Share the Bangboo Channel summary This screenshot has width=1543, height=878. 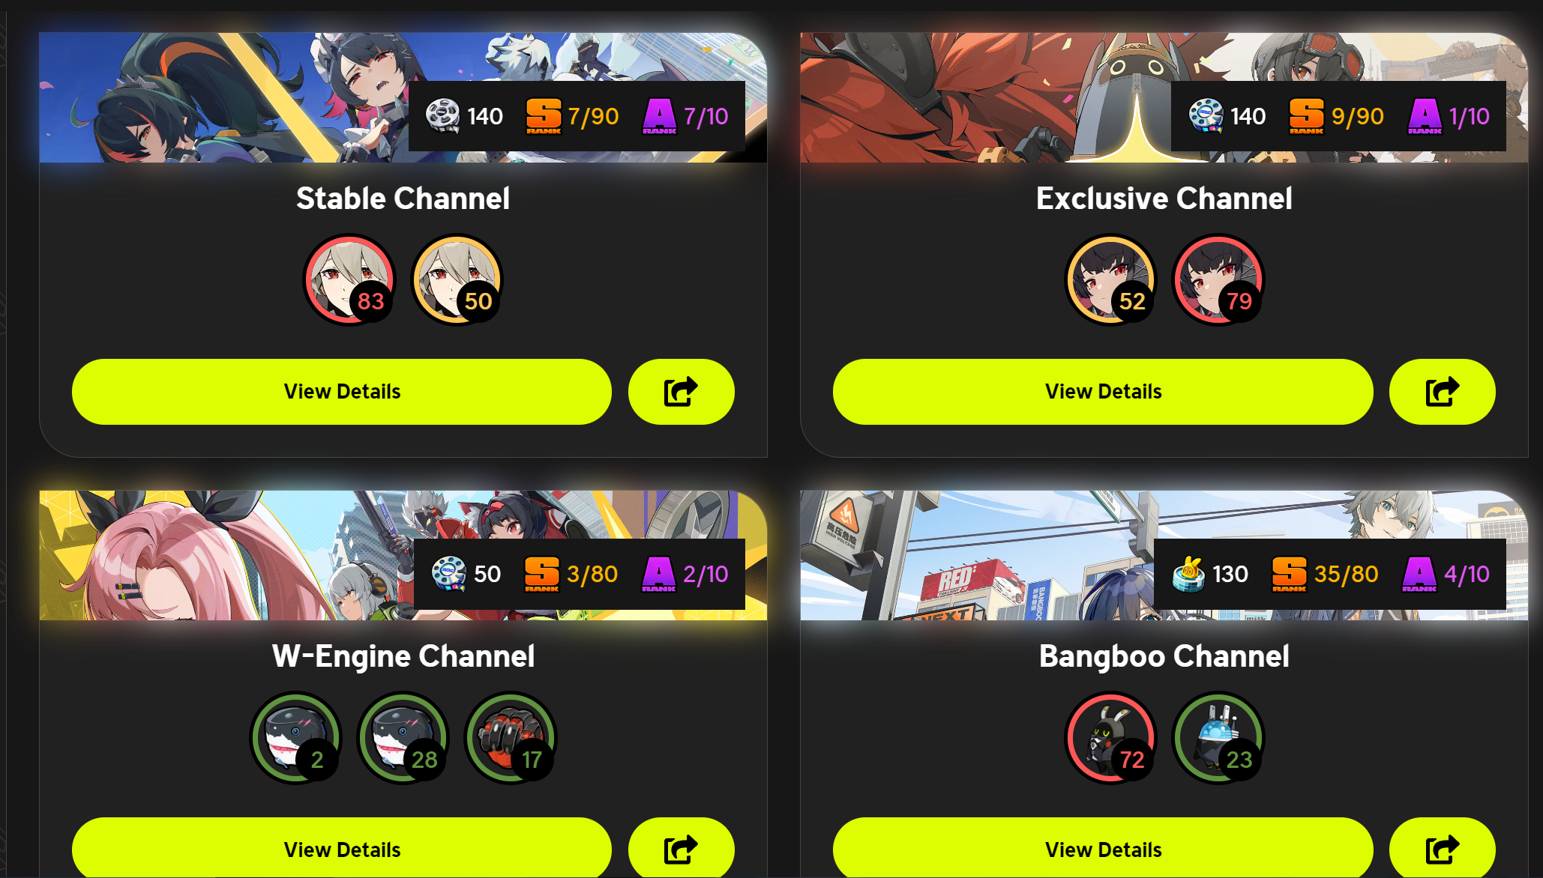click(x=1442, y=848)
